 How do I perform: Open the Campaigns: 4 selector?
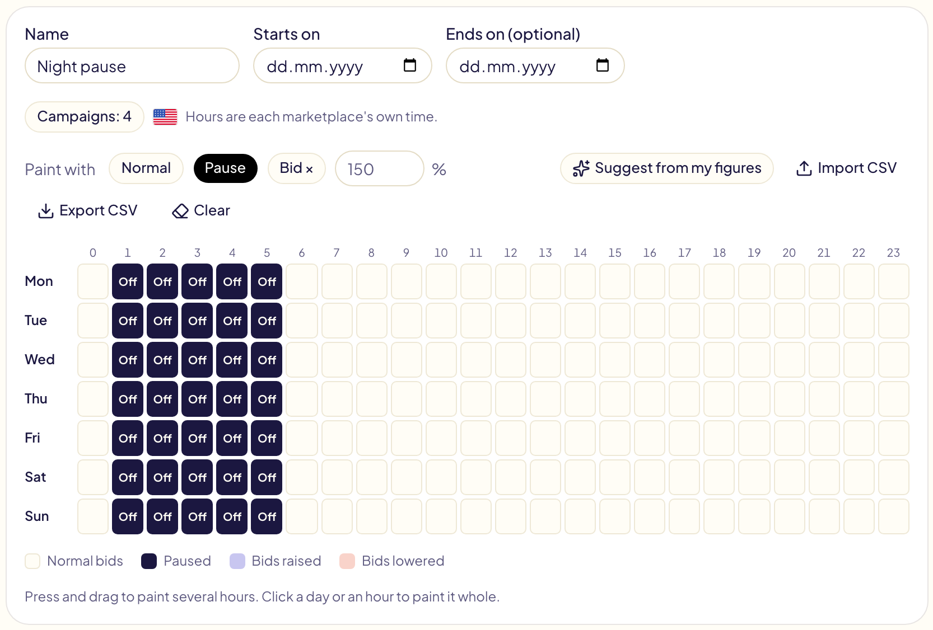pyautogui.click(x=85, y=117)
